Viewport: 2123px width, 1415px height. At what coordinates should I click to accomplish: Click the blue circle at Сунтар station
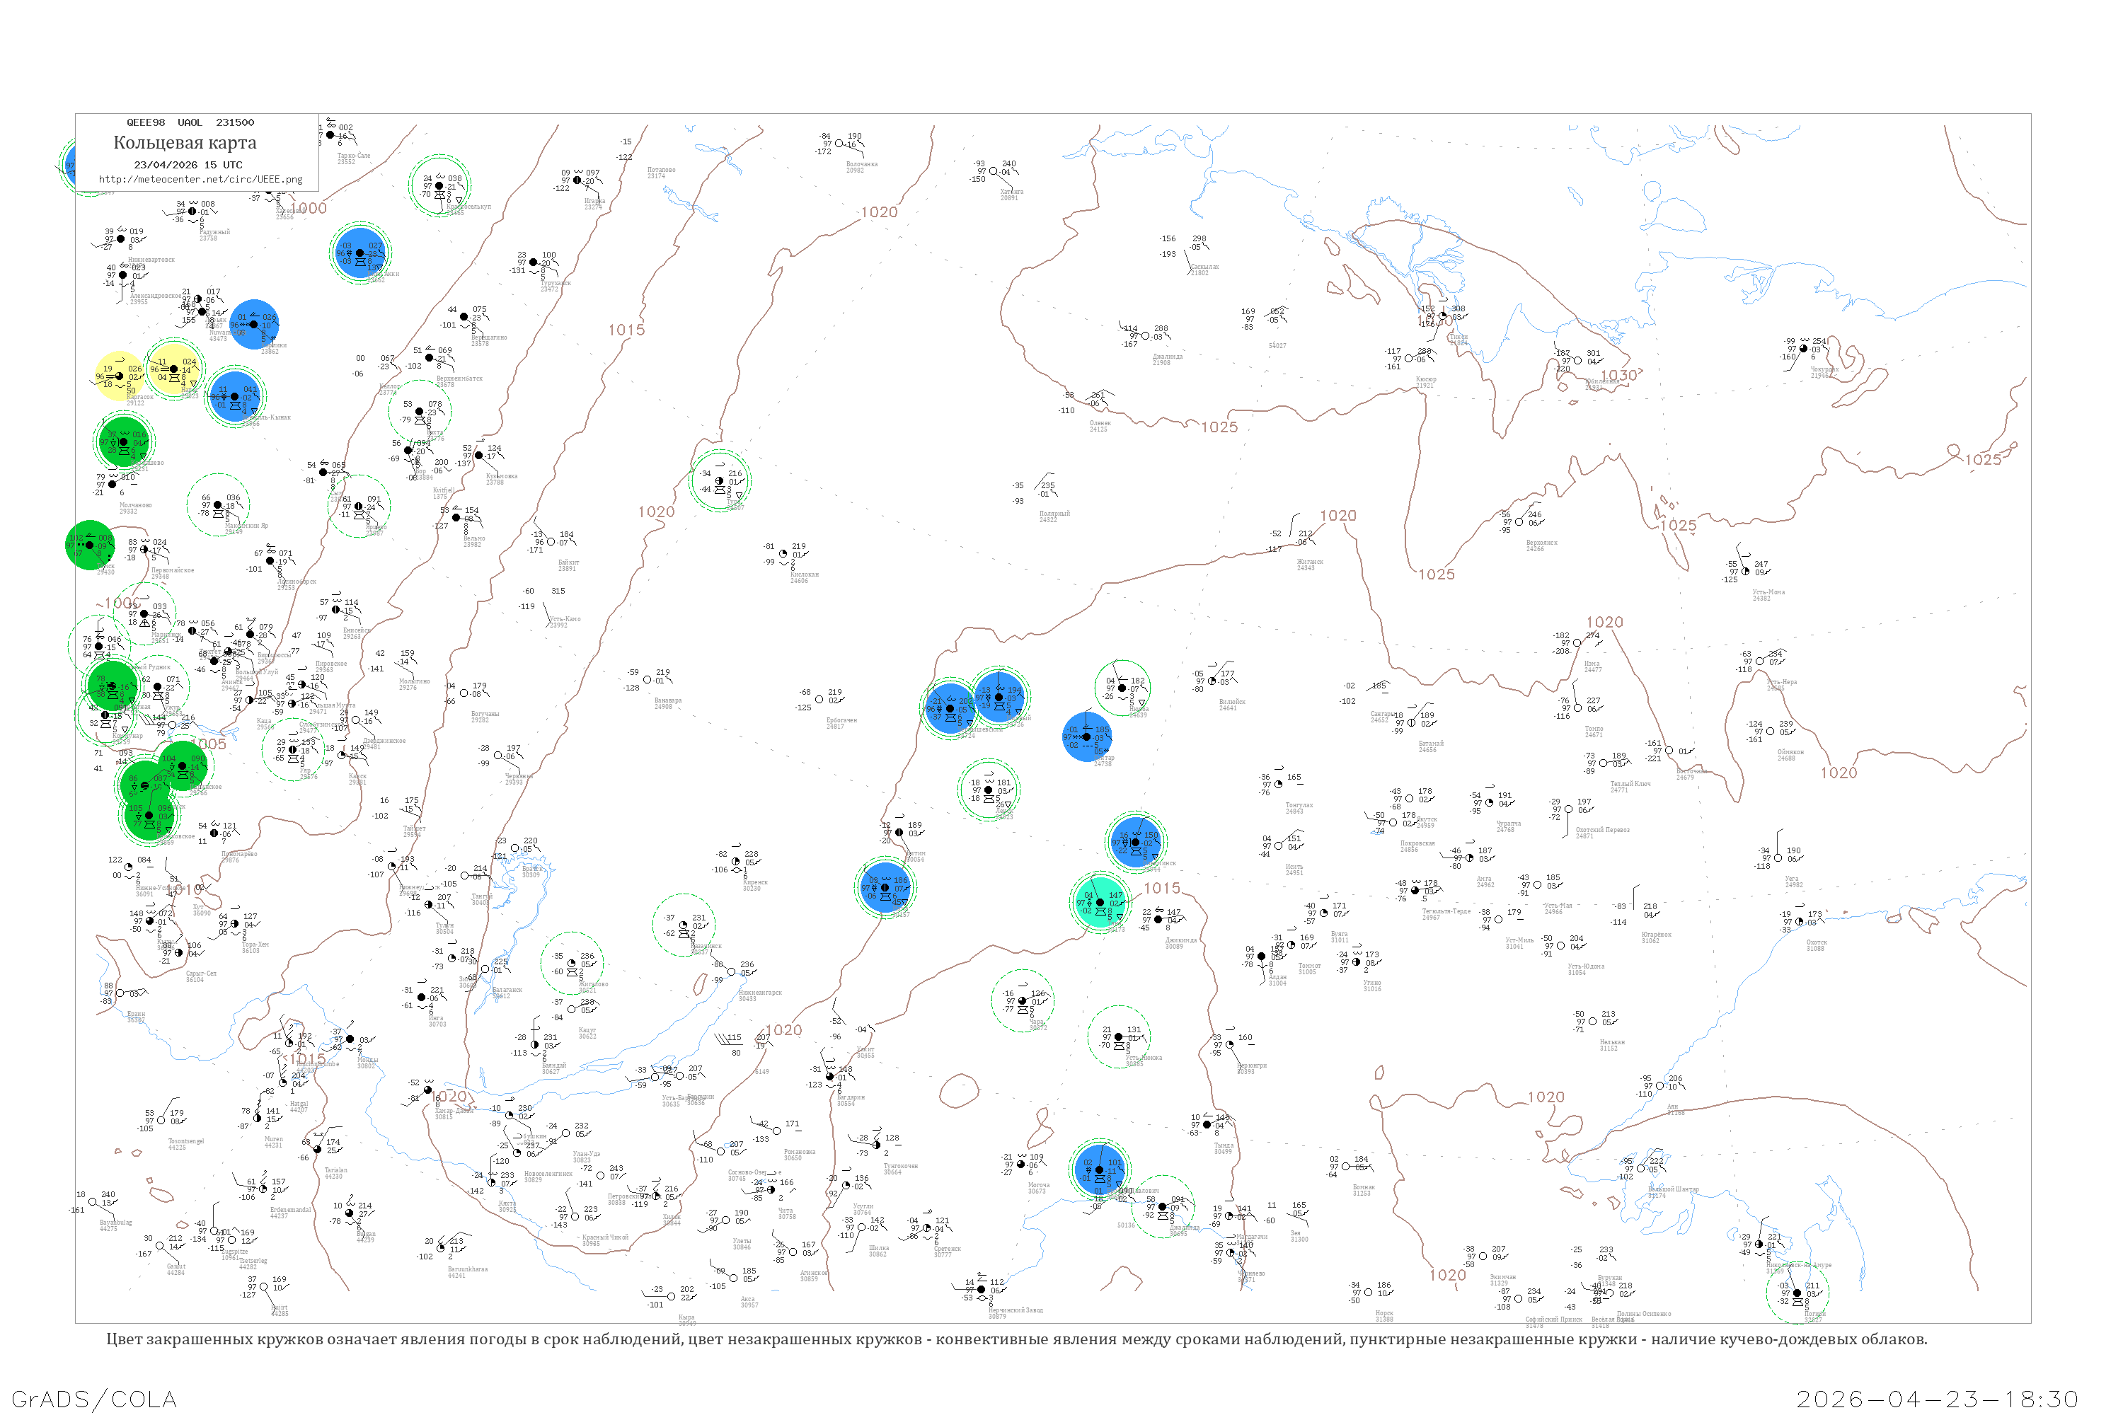click(x=1087, y=737)
